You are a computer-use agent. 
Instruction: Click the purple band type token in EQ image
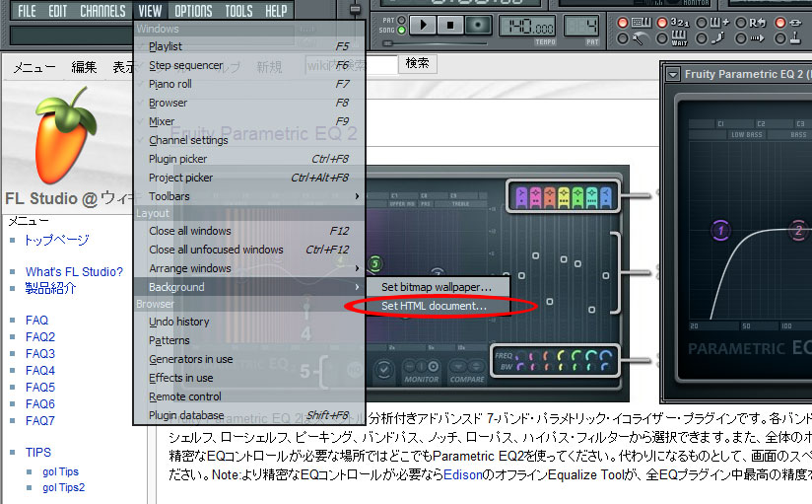[521, 197]
